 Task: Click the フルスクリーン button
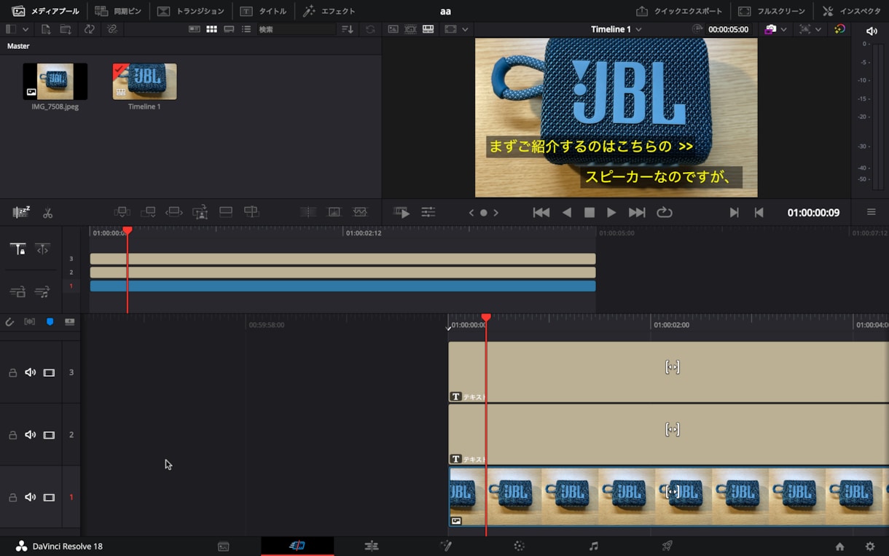point(772,11)
